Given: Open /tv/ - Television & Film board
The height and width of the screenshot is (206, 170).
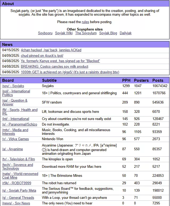Looking at the screenshot, I should tap(18, 159).
